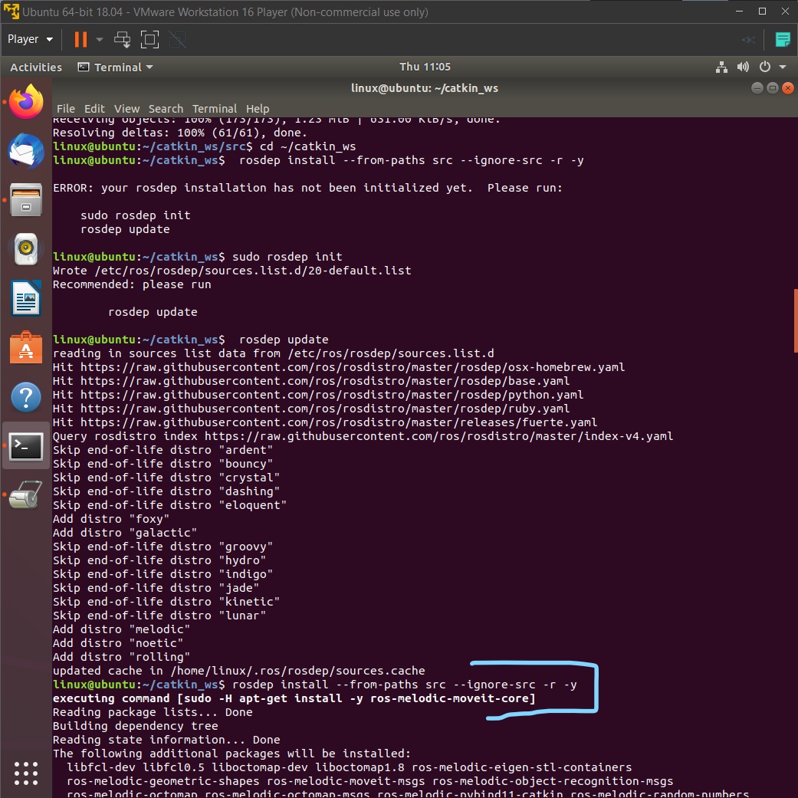Pause the running virtual machine
Image resolution: width=798 pixels, height=798 pixels.
point(80,39)
